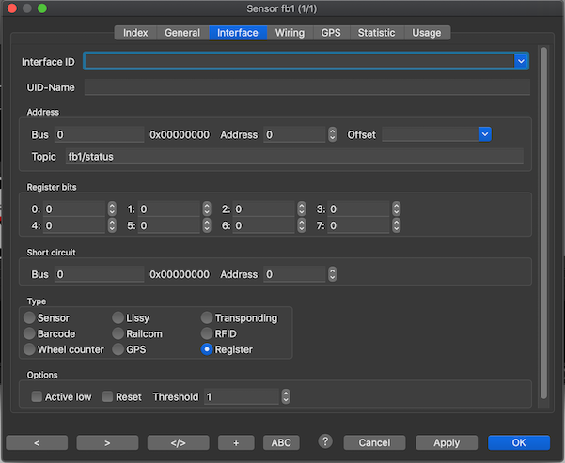This screenshot has height=463, width=565.
Task: Click the register bit 3 stepper
Action: [396, 208]
